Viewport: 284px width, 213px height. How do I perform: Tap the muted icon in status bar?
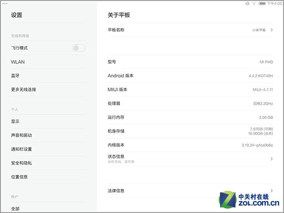pyautogui.click(x=248, y=4)
